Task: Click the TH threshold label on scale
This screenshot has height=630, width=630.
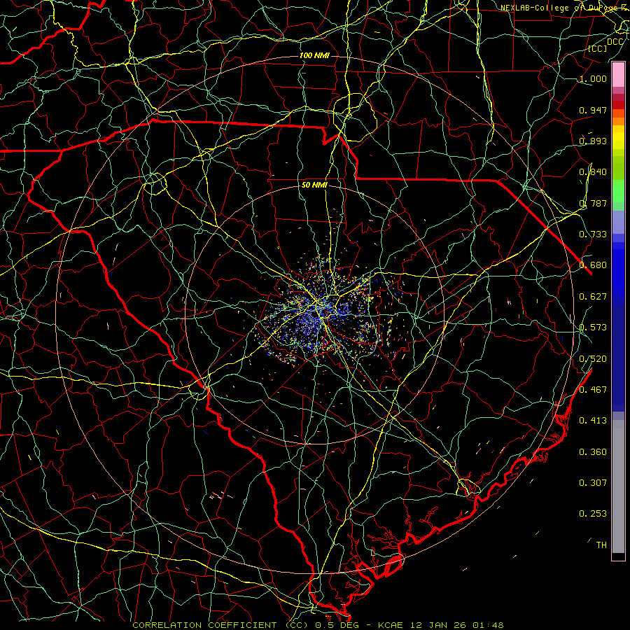Action: 601,545
